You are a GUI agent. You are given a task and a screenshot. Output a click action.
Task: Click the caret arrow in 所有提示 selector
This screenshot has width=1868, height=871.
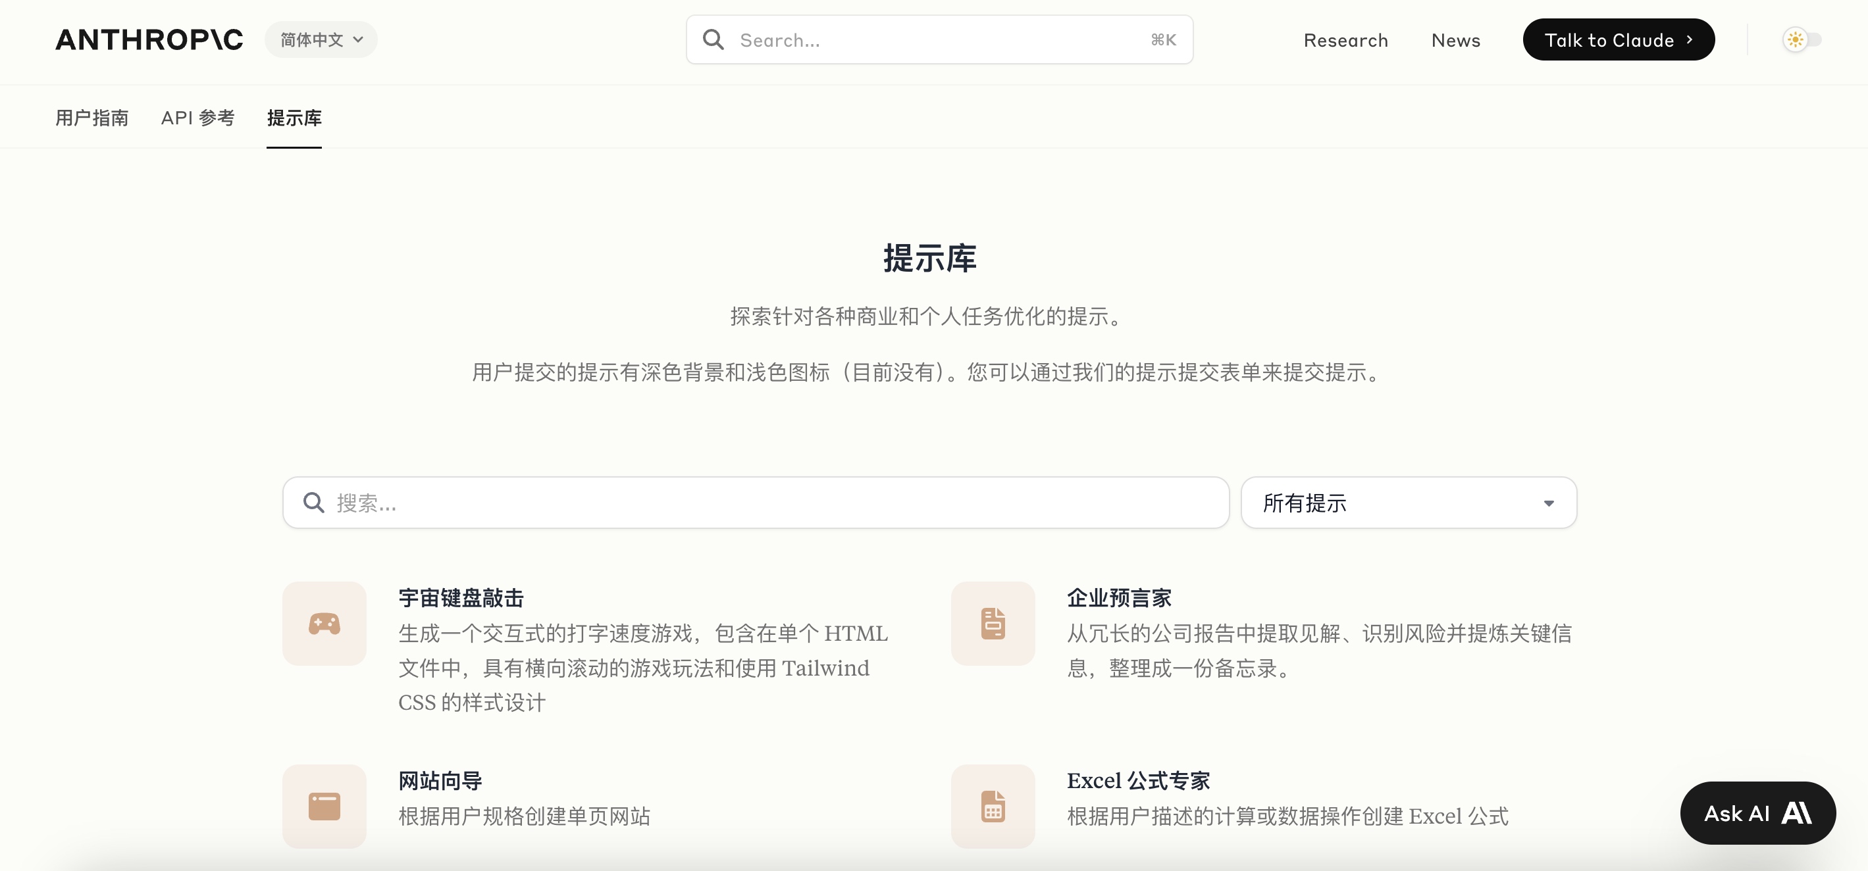coord(1548,503)
